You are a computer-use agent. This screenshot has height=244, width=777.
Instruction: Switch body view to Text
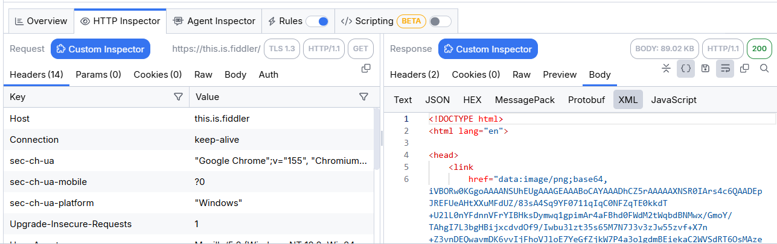(x=403, y=100)
